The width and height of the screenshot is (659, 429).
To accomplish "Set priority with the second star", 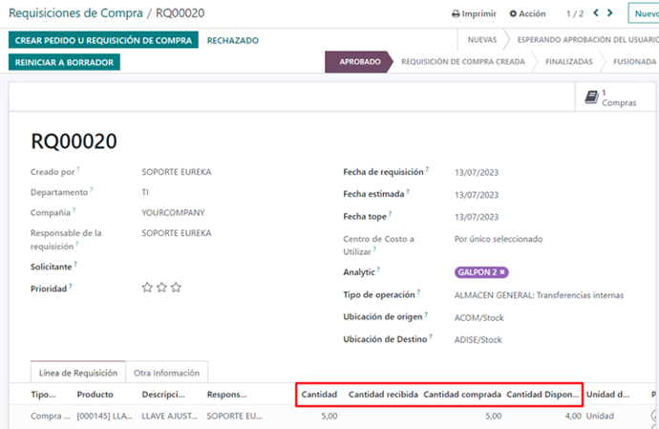I will tap(161, 287).
